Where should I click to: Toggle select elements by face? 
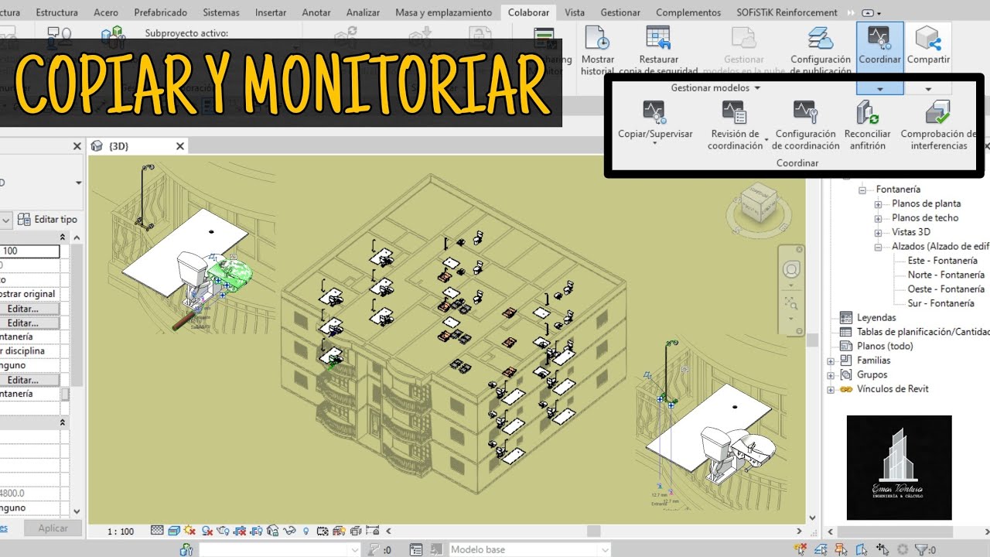[862, 548]
